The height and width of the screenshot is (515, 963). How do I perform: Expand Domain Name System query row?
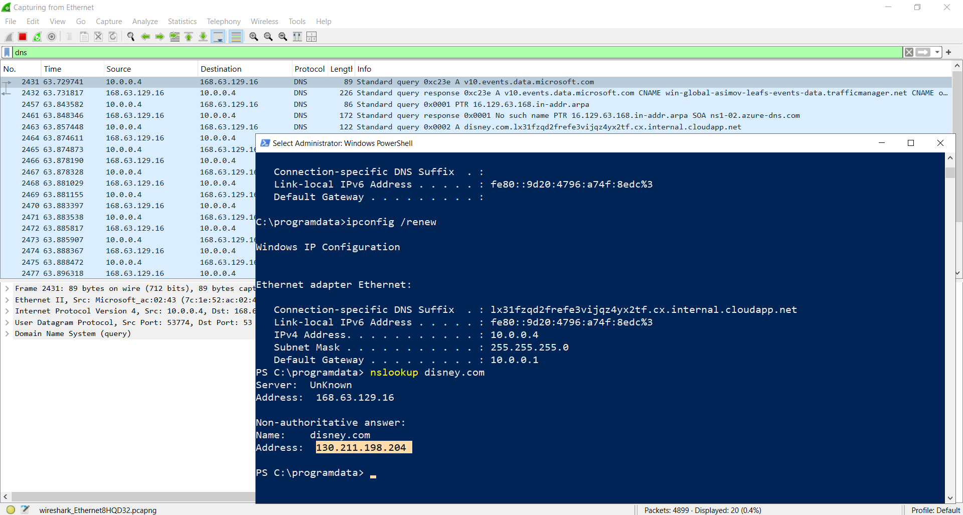(7, 333)
